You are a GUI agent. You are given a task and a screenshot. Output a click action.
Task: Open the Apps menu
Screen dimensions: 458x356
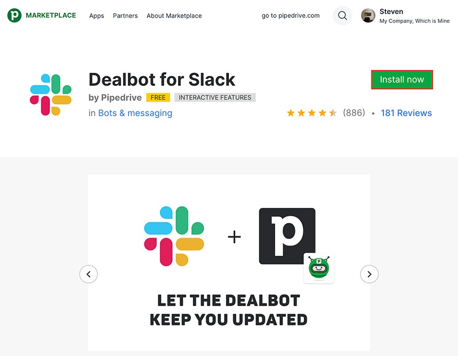[96, 16]
